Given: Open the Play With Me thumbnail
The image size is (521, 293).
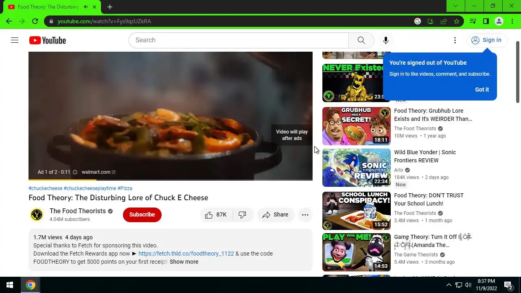Looking at the screenshot, I should 357,252.
